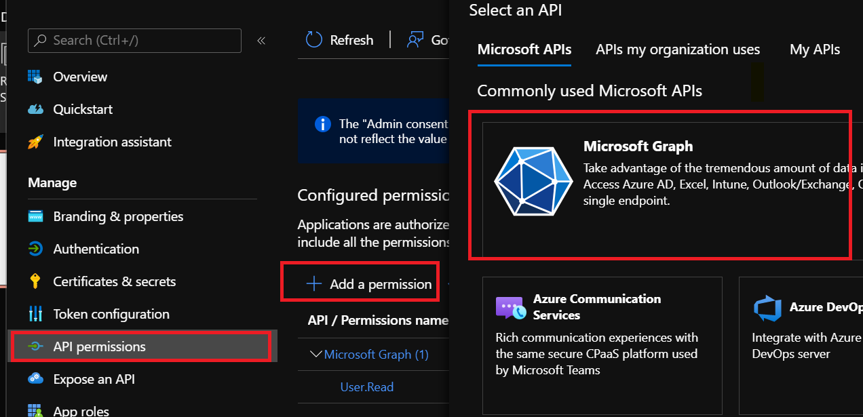Open Integration assistant rocket icon
Image resolution: width=863 pixels, height=417 pixels.
(x=35, y=142)
